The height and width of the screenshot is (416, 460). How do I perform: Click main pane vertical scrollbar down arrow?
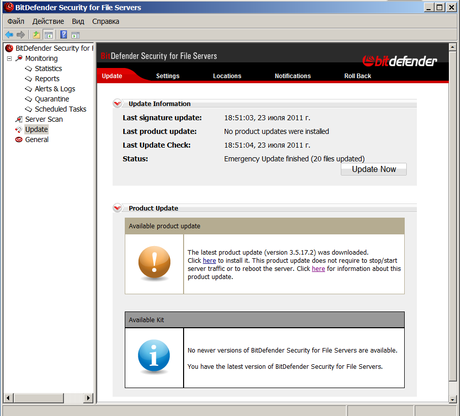[x=452, y=399]
